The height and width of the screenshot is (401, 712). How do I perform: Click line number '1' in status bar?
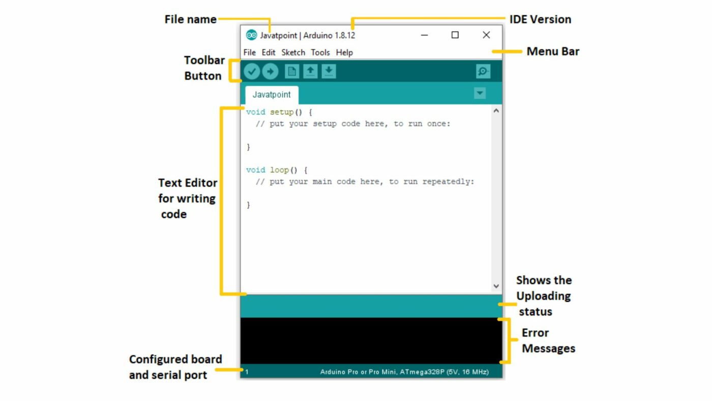click(x=247, y=372)
